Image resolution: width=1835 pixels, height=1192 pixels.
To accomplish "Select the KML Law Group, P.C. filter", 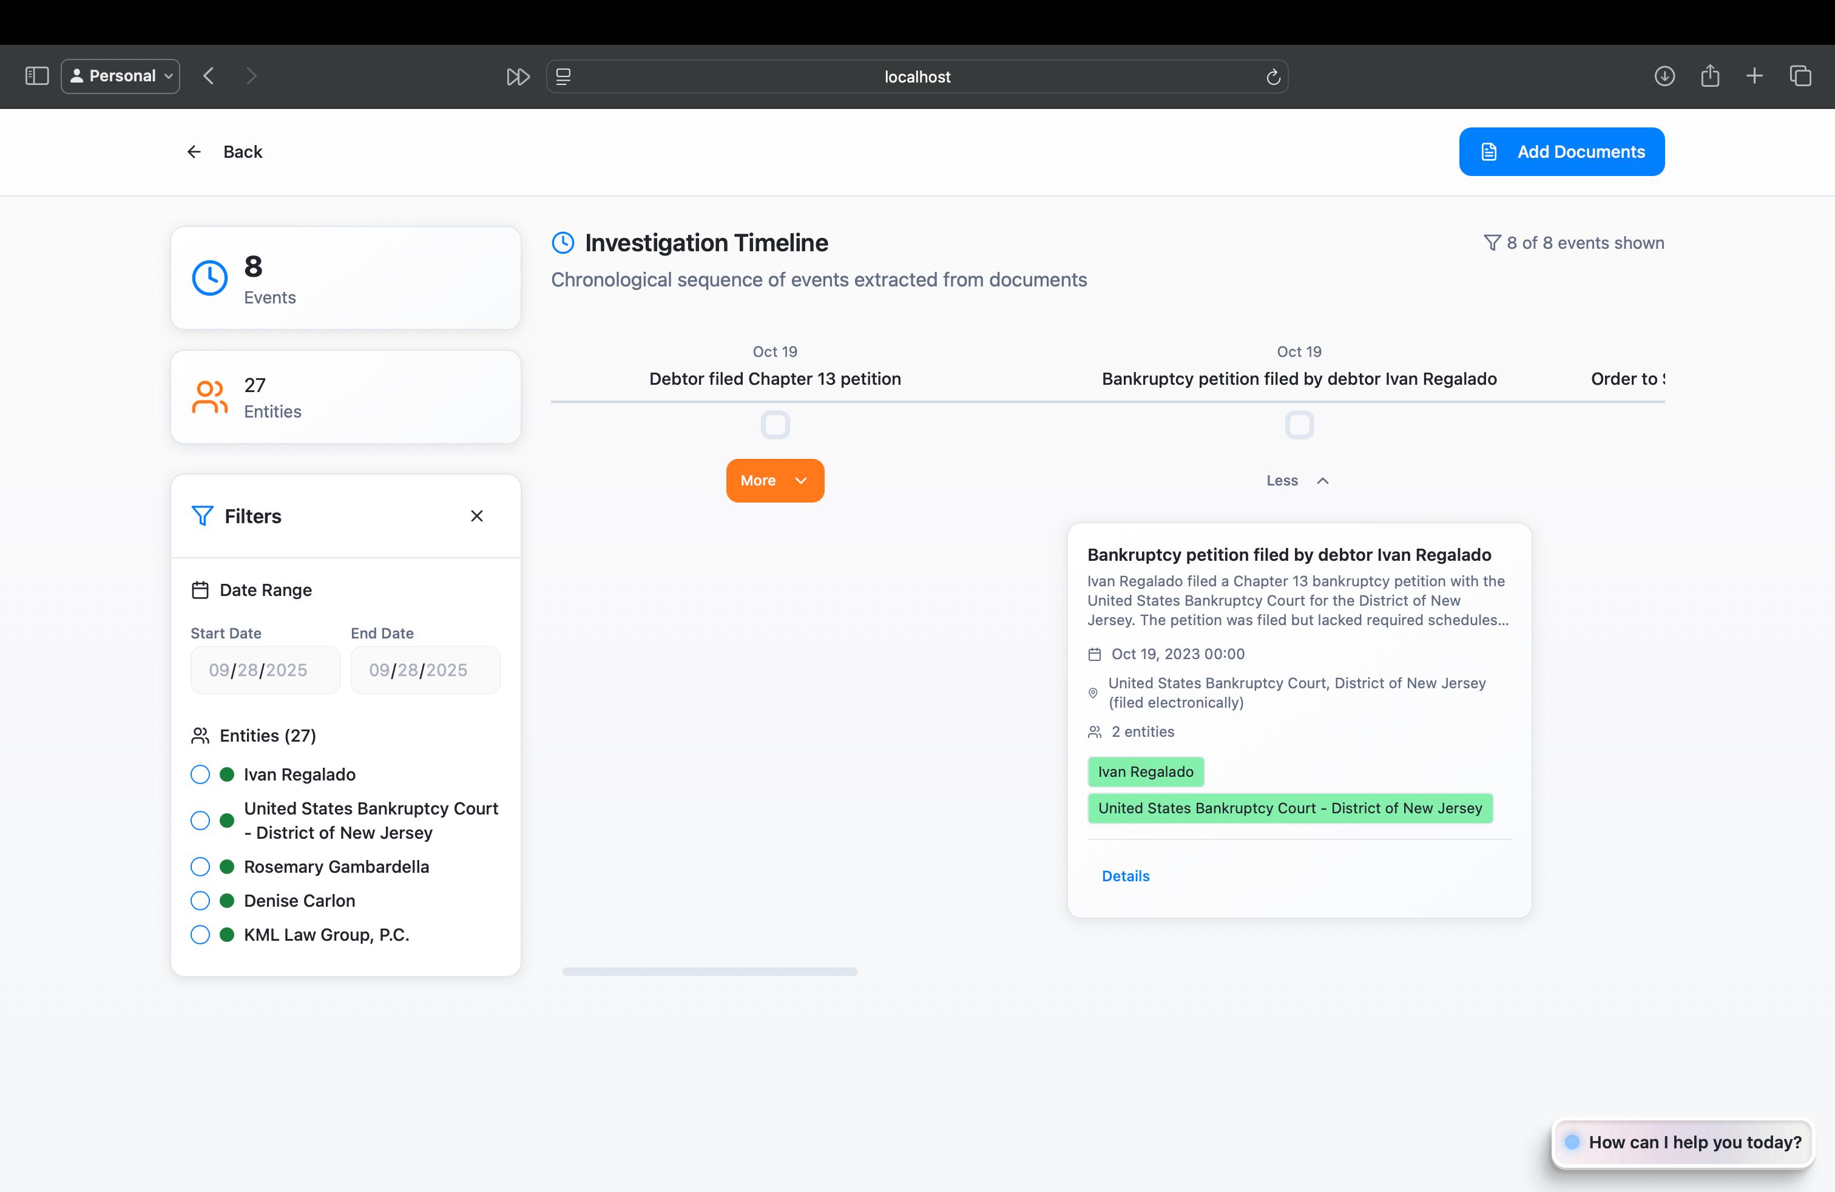I will 200,935.
